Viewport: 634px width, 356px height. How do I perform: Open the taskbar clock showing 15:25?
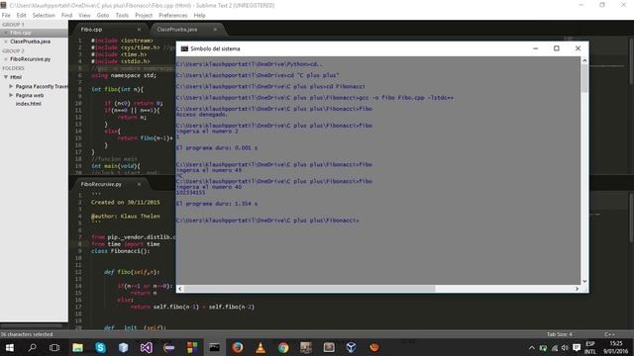616,347
